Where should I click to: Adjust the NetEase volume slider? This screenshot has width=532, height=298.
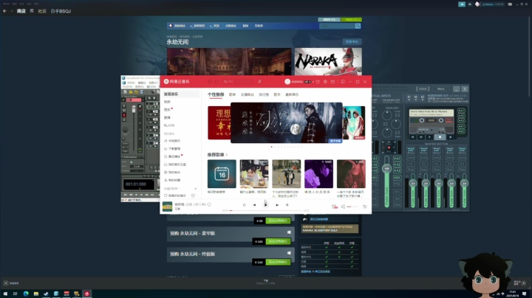click(352, 207)
